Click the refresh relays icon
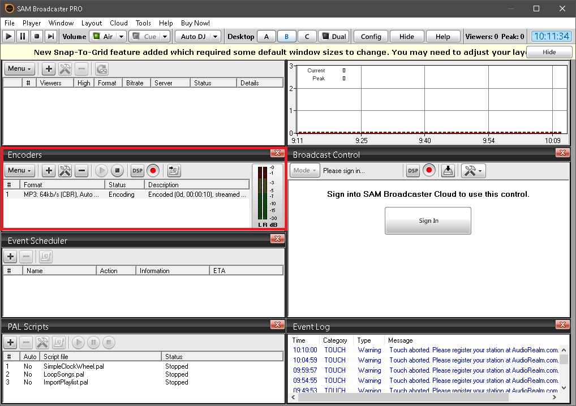Viewport: 576px width, 406px height. click(x=102, y=68)
